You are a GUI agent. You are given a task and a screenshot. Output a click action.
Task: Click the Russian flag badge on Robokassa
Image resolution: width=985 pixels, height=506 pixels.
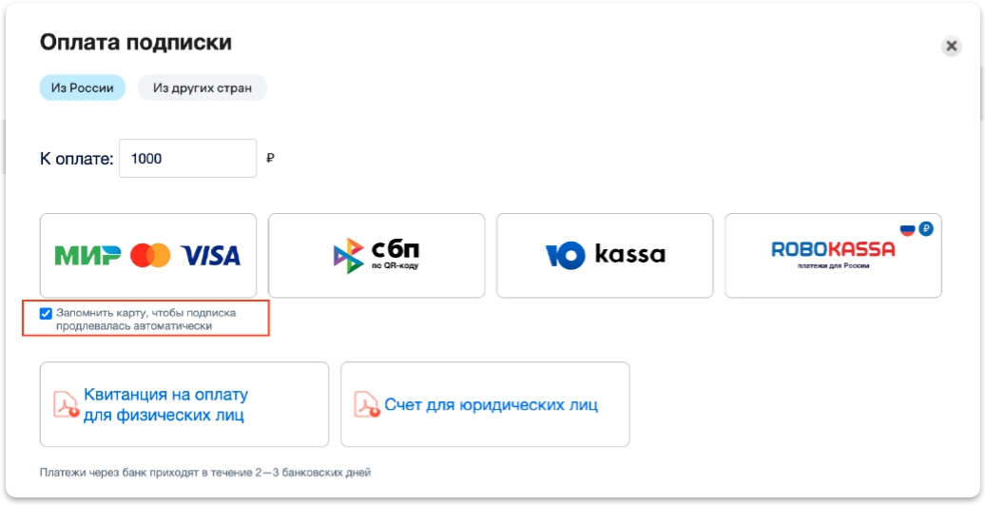tap(907, 229)
